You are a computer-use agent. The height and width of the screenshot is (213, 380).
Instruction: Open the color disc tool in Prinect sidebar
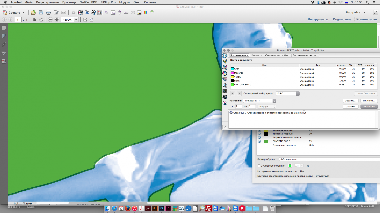(225, 73)
